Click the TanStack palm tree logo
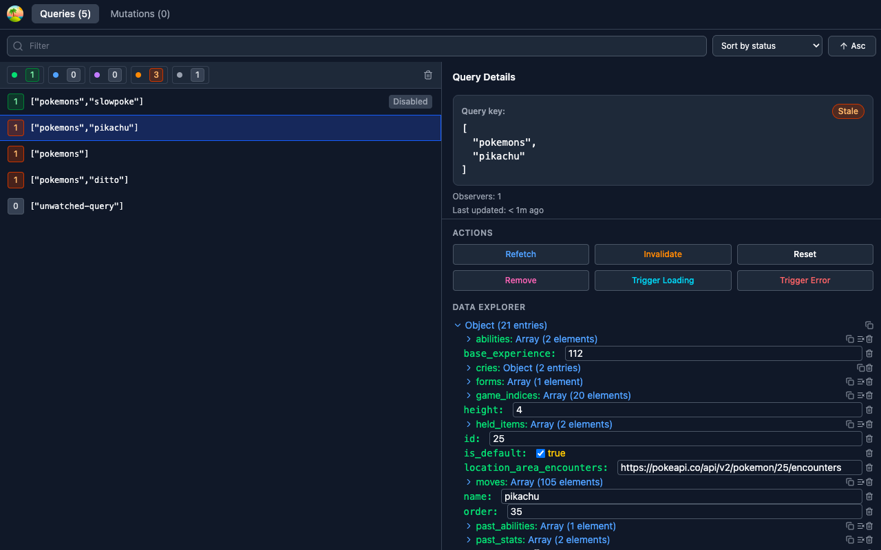Screen dimensions: 881x550 [x=15, y=14]
